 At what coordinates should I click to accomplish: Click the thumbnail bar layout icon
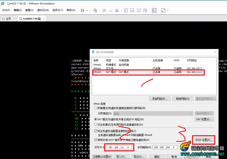pyautogui.click(x=132, y=10)
